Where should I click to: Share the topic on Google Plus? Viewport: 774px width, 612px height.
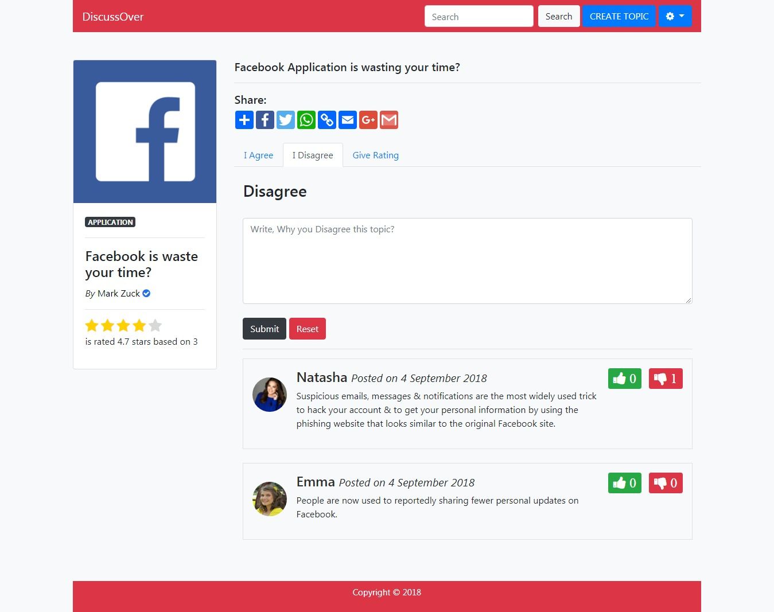click(368, 120)
